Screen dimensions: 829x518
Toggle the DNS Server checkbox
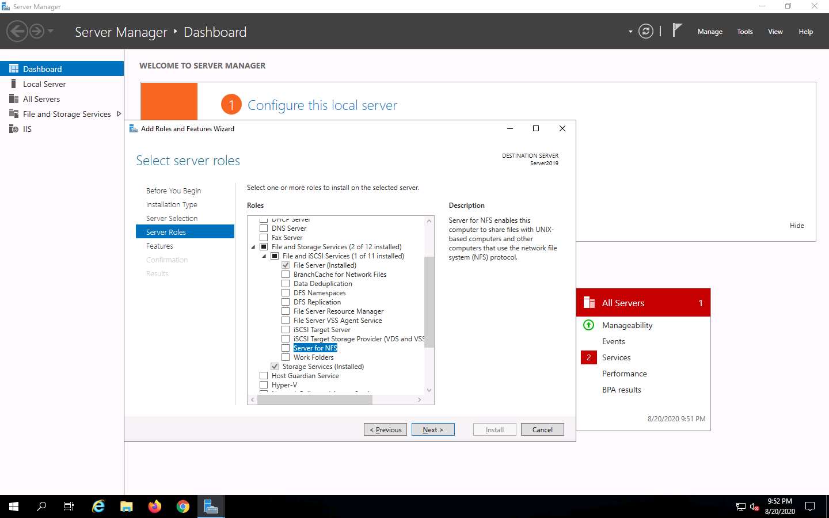click(x=264, y=228)
